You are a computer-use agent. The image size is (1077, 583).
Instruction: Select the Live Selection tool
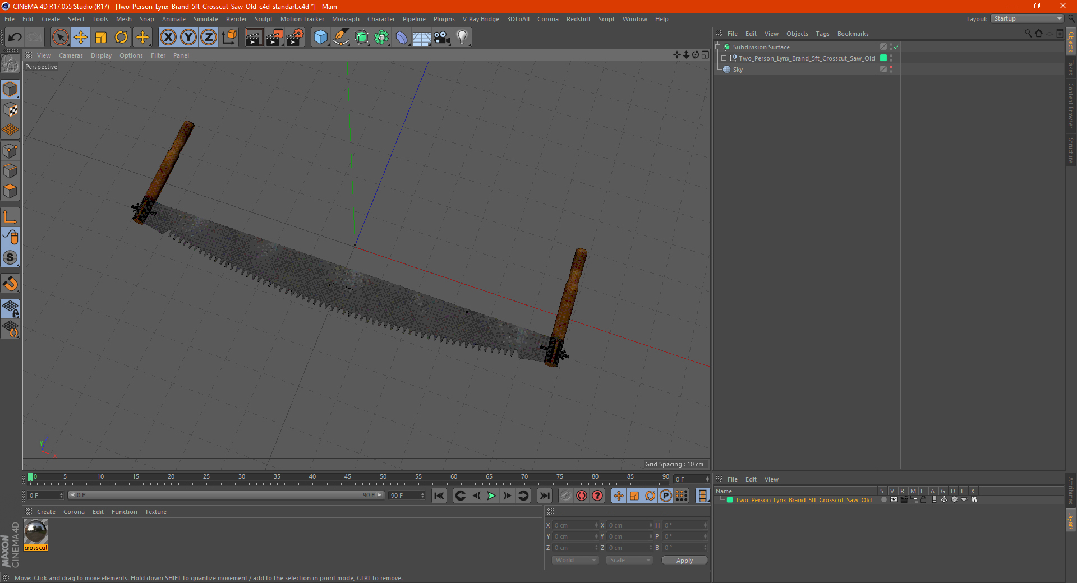point(60,38)
